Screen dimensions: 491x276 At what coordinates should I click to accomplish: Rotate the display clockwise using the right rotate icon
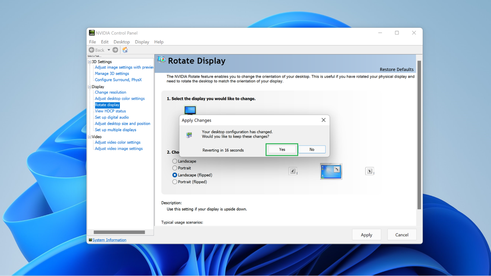pyautogui.click(x=369, y=171)
